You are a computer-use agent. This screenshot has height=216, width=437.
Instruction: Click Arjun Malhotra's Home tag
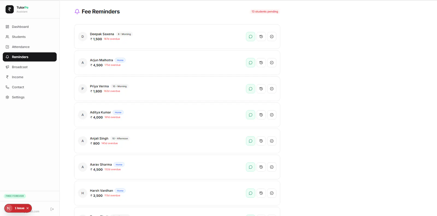[120, 60]
